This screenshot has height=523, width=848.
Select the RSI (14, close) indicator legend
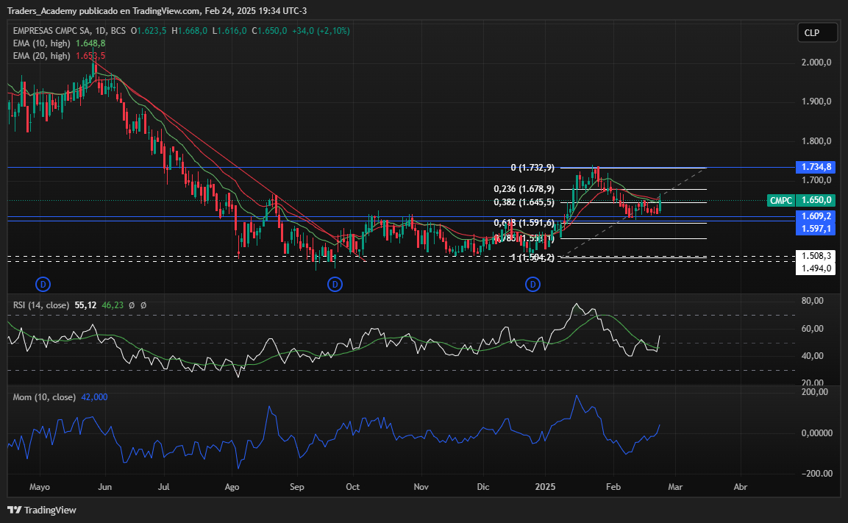pos(41,305)
